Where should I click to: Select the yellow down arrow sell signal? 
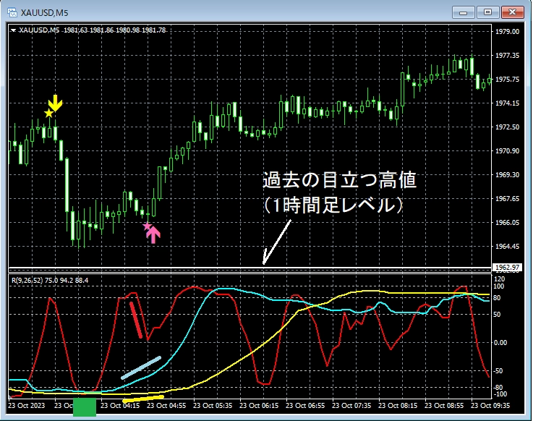coord(56,103)
